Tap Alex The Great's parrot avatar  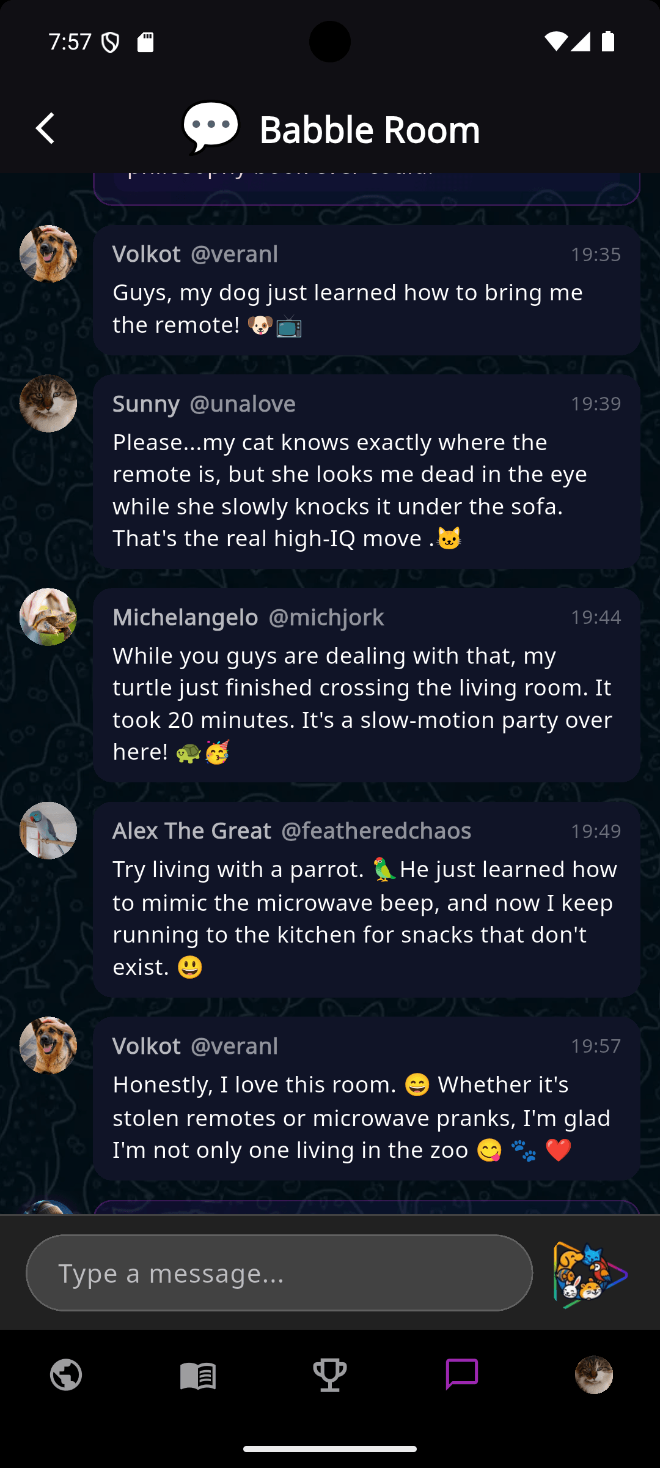click(48, 831)
